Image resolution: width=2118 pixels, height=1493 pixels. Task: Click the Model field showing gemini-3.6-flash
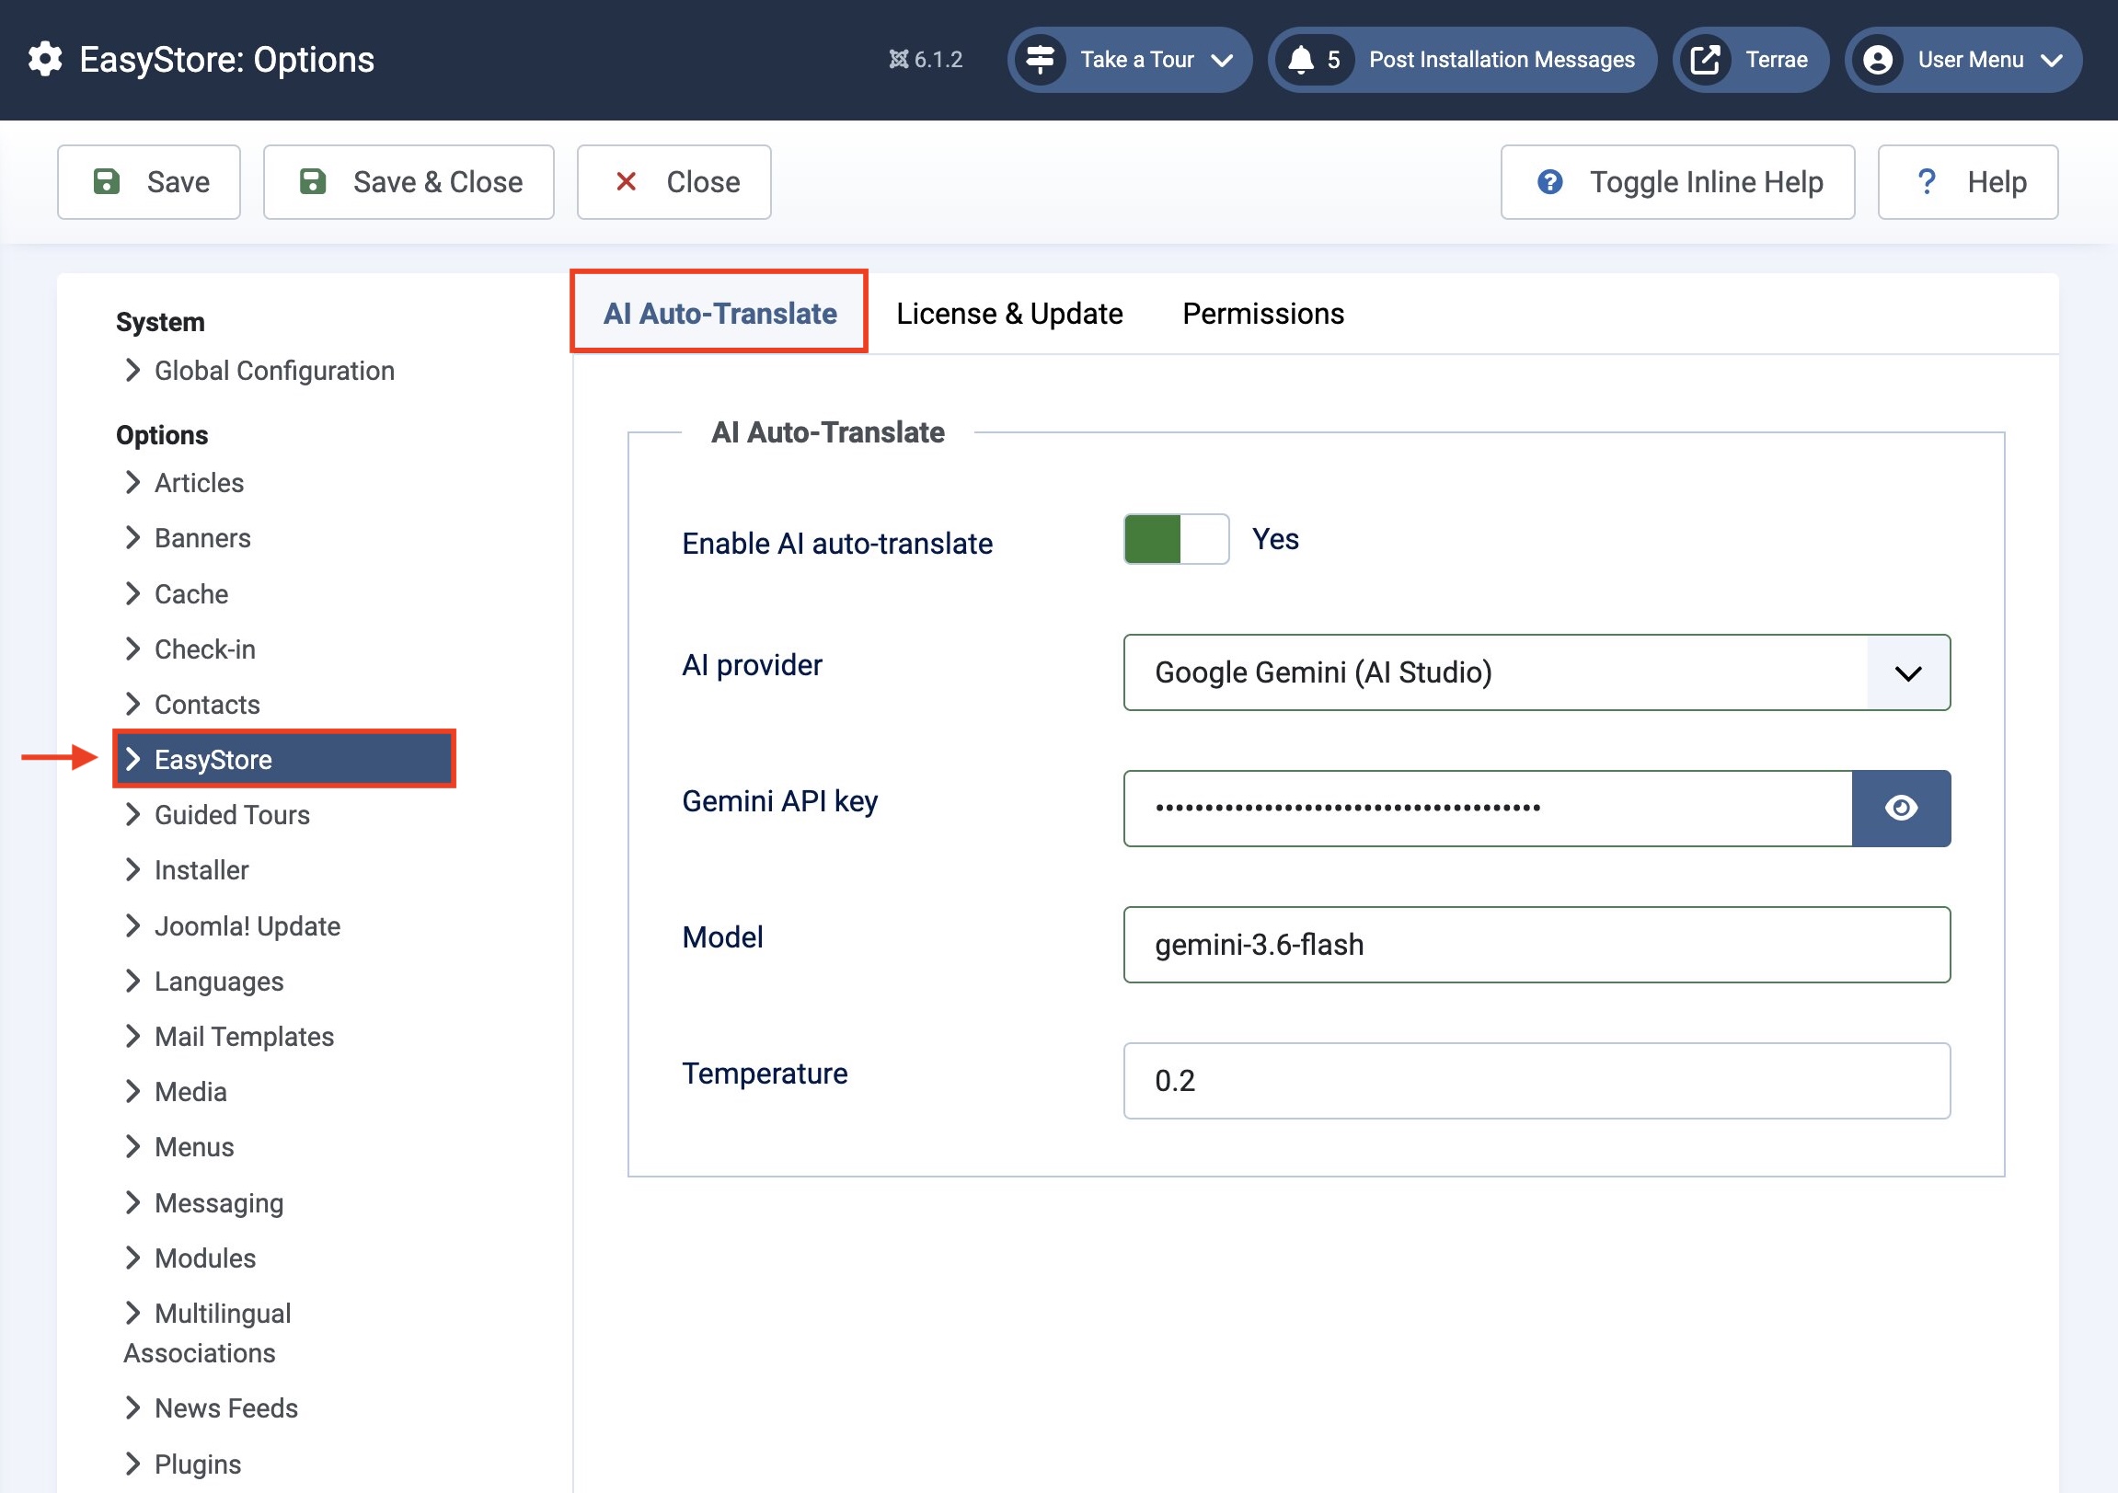coord(1537,945)
